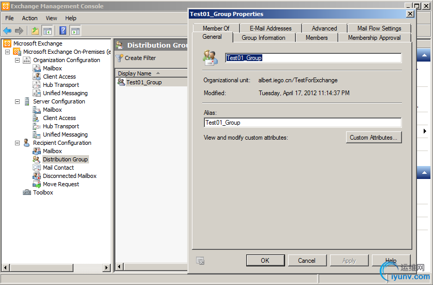Click the Microsoft Exchange On-Premises icon
The width and height of the screenshot is (433, 285).
[17, 52]
